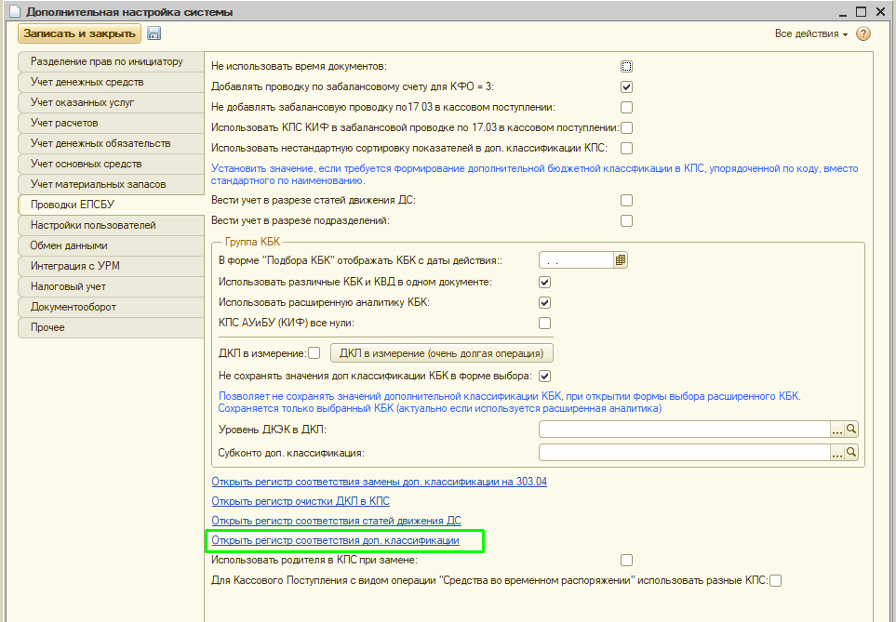Open the help question mark icon
Viewport: 896px width, 622px height.
[863, 34]
